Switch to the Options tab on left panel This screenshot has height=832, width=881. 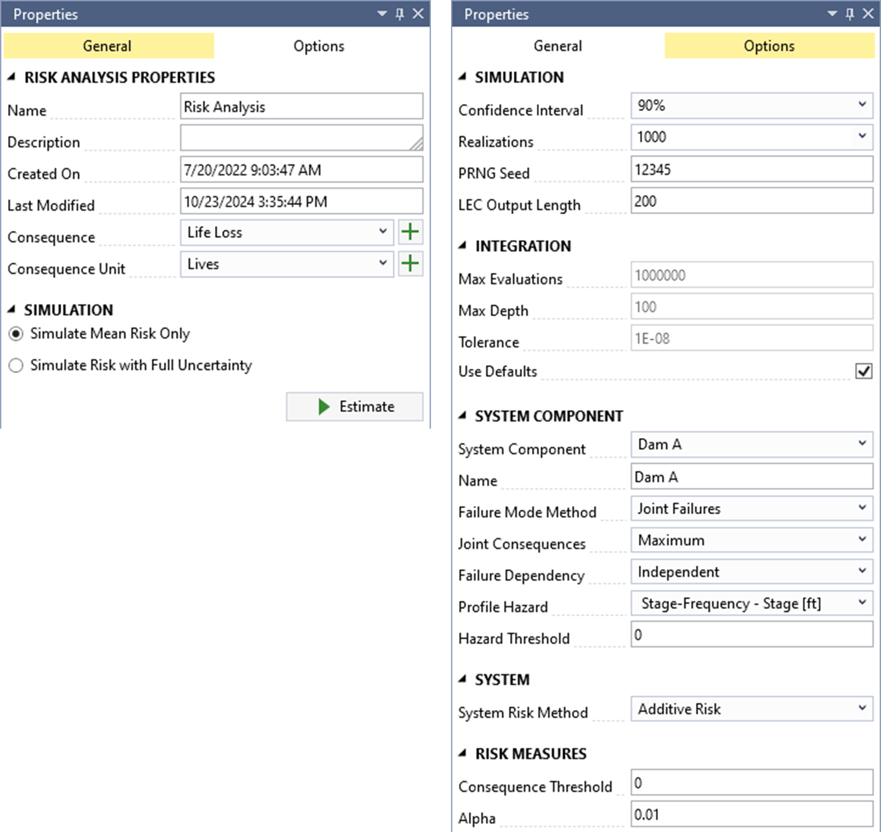tap(319, 45)
